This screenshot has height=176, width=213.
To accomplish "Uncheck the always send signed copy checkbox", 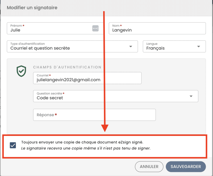I will [13, 145].
